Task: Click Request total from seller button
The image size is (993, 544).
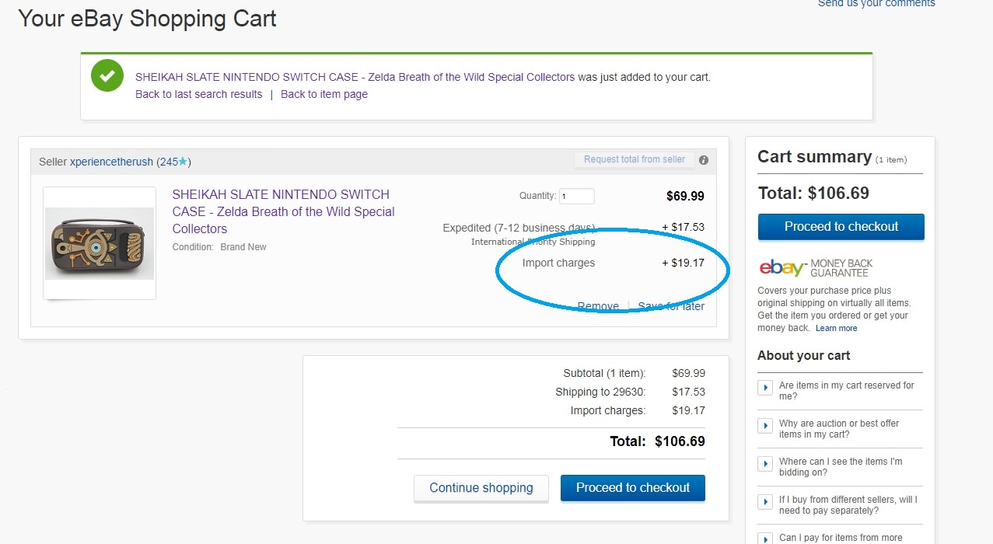Action: (634, 159)
